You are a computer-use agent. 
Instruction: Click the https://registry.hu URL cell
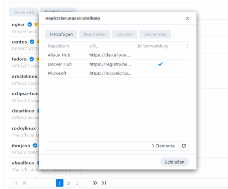pyautogui.click(x=110, y=64)
